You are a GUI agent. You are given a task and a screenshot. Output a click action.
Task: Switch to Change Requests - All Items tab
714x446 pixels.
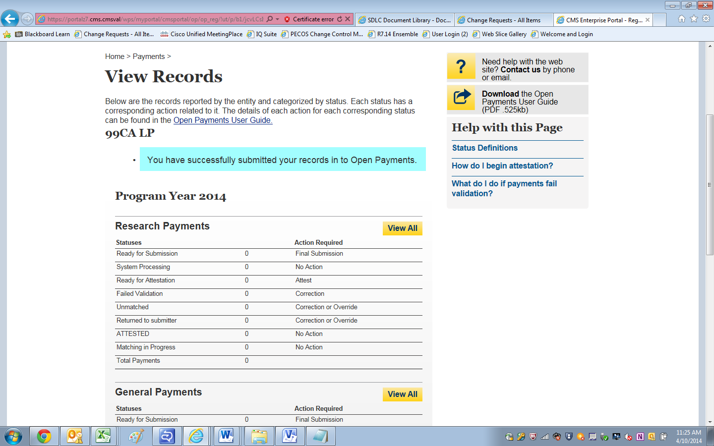pos(503,20)
